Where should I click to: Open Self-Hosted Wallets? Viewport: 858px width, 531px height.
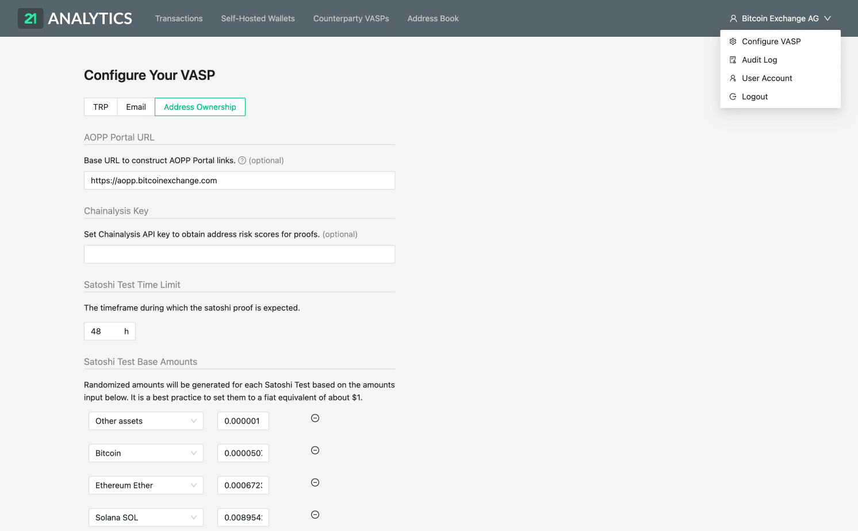click(x=258, y=18)
